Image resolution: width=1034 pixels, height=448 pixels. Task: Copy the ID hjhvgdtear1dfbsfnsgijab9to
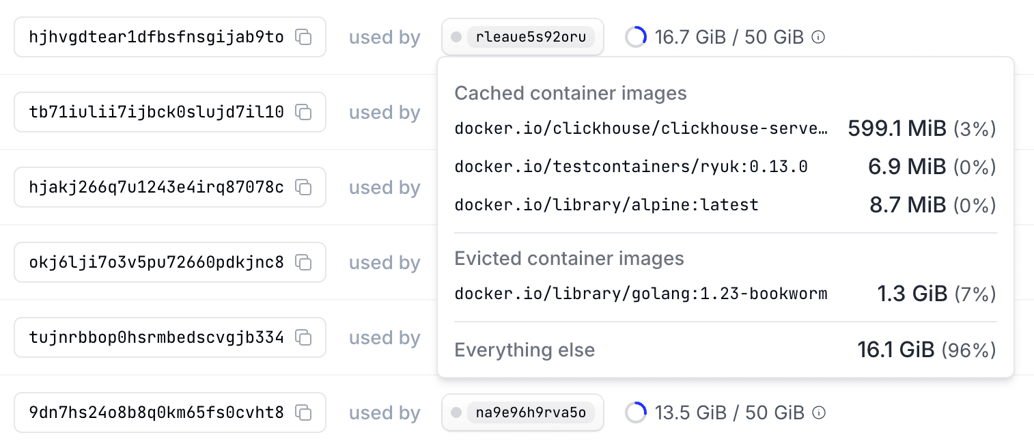(303, 38)
